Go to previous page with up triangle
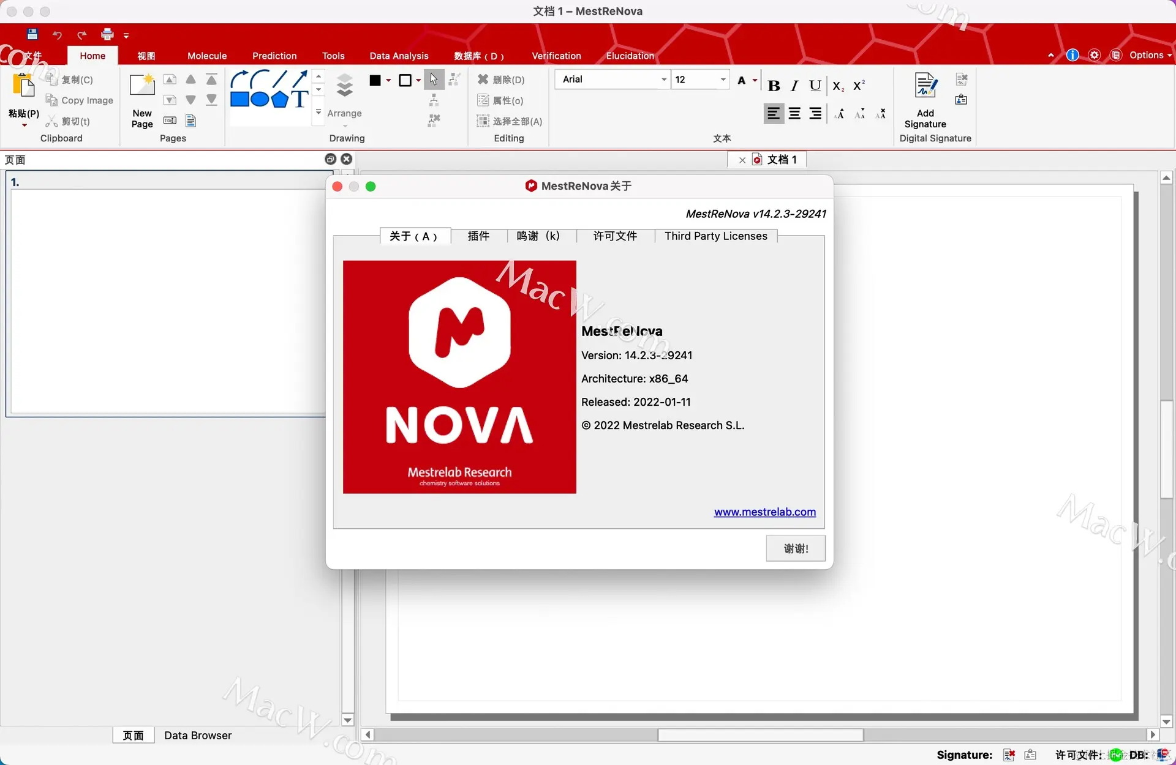The width and height of the screenshot is (1176, 765). point(190,80)
